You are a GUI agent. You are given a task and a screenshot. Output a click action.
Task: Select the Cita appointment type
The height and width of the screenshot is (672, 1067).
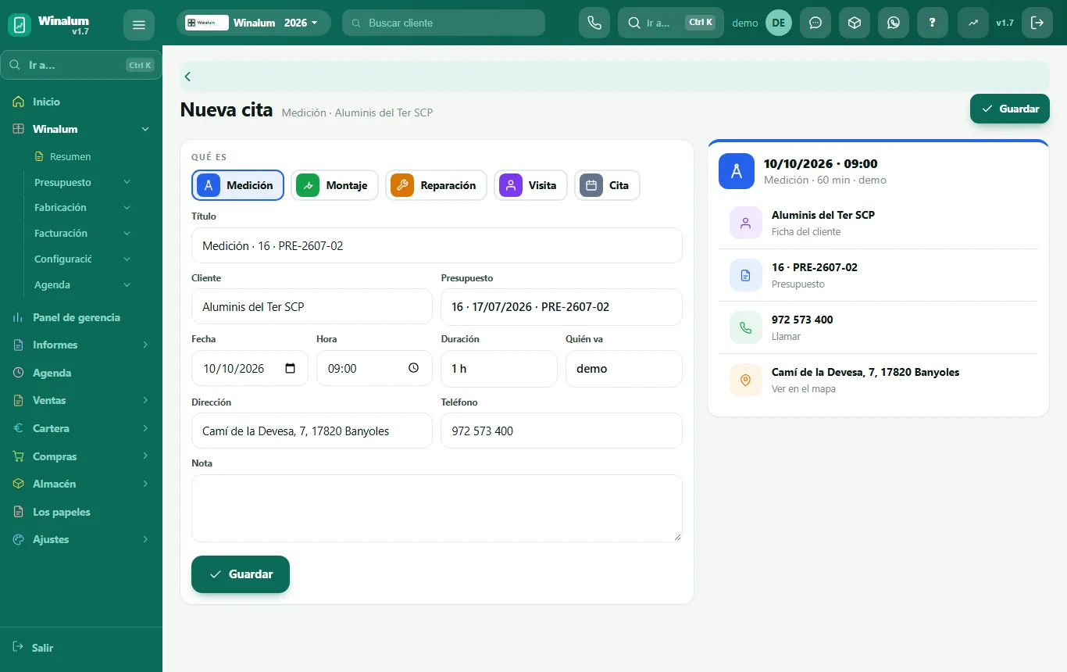pos(607,185)
